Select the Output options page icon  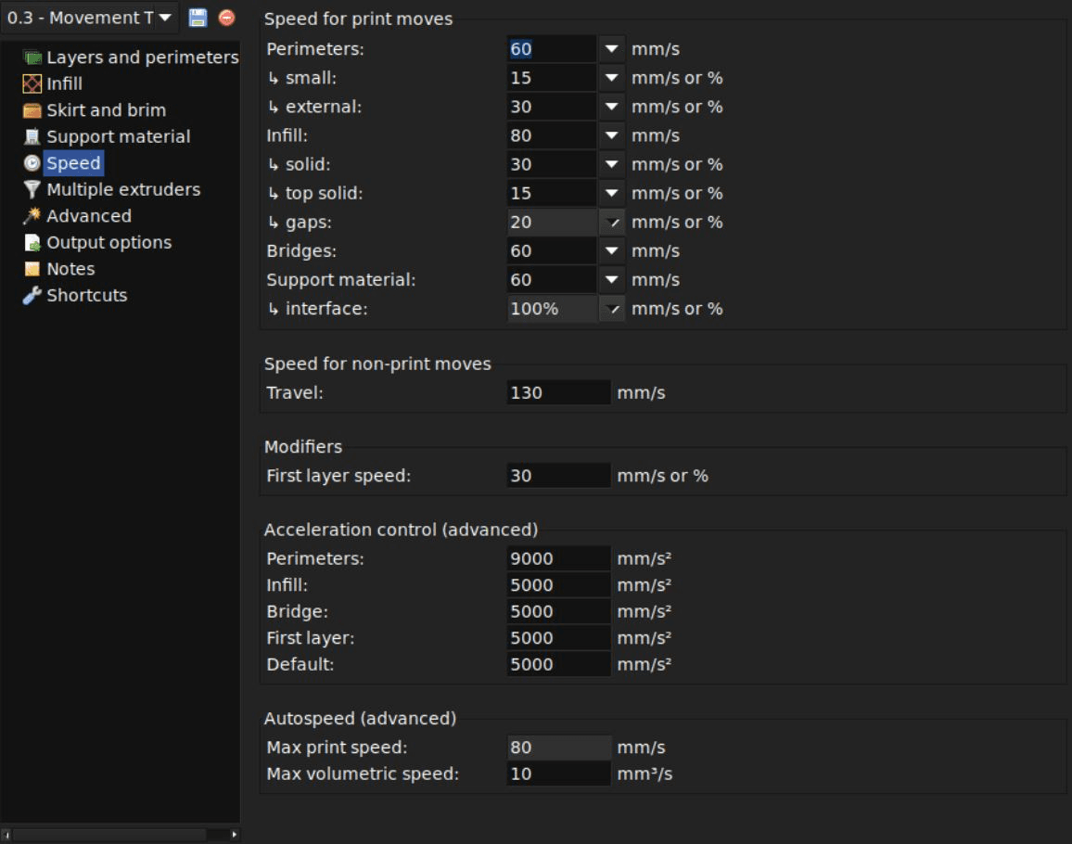click(x=32, y=243)
